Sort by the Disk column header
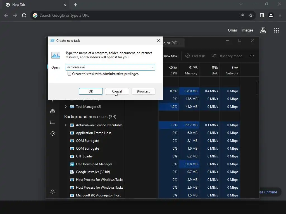286x214 pixels. (209, 70)
